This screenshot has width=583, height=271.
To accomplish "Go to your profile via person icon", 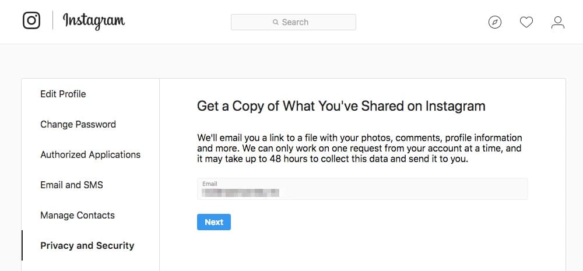I will (x=558, y=22).
